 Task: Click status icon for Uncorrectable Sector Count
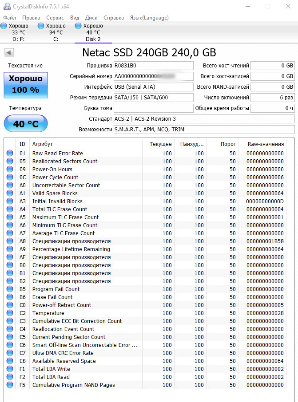[10, 185]
